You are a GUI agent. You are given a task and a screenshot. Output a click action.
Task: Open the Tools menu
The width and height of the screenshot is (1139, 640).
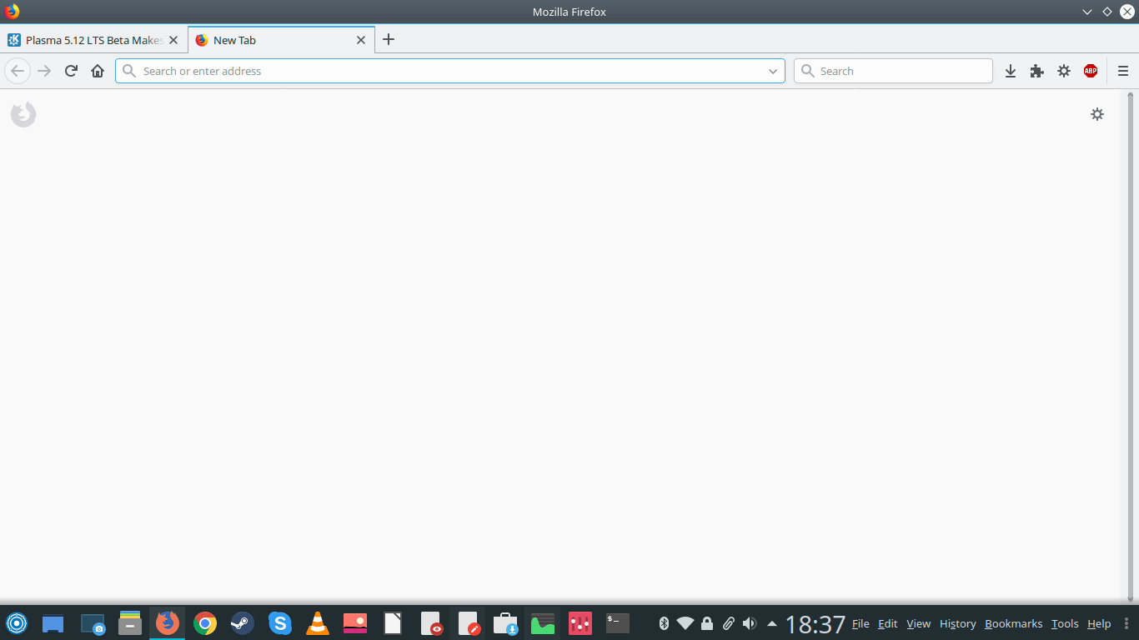click(x=1065, y=623)
